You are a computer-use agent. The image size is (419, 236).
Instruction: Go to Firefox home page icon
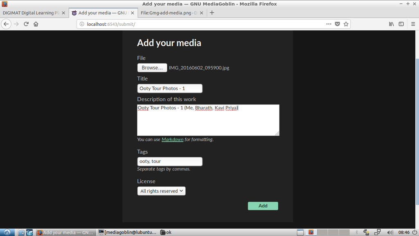tap(36, 24)
